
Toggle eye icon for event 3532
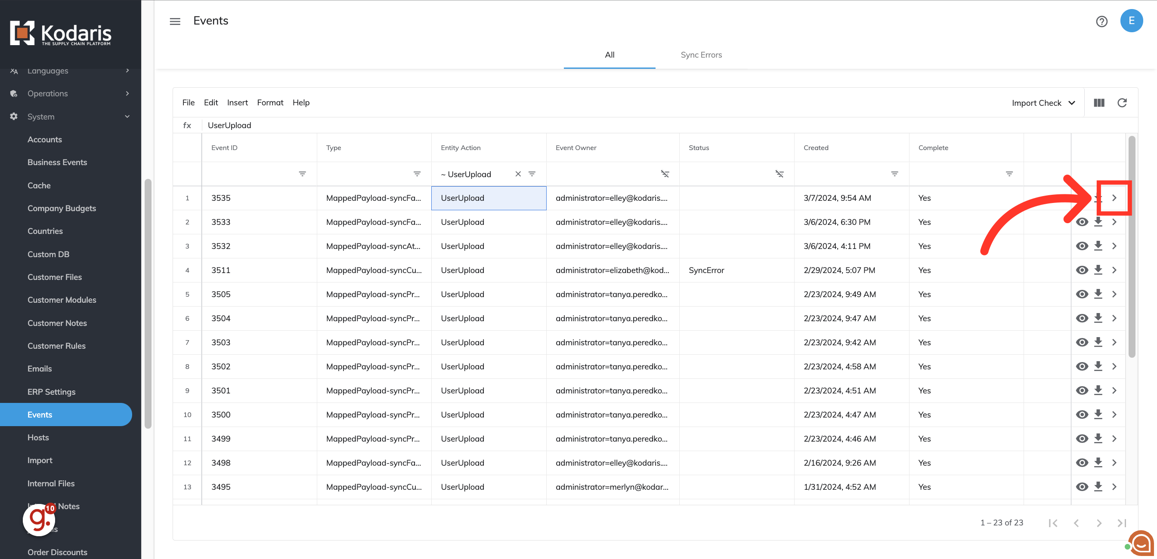pyautogui.click(x=1082, y=246)
